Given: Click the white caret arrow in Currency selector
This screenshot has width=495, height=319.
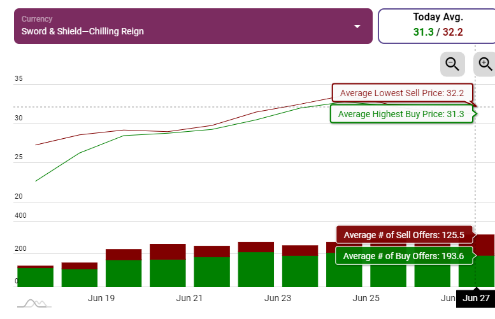Looking at the screenshot, I should (x=357, y=26).
